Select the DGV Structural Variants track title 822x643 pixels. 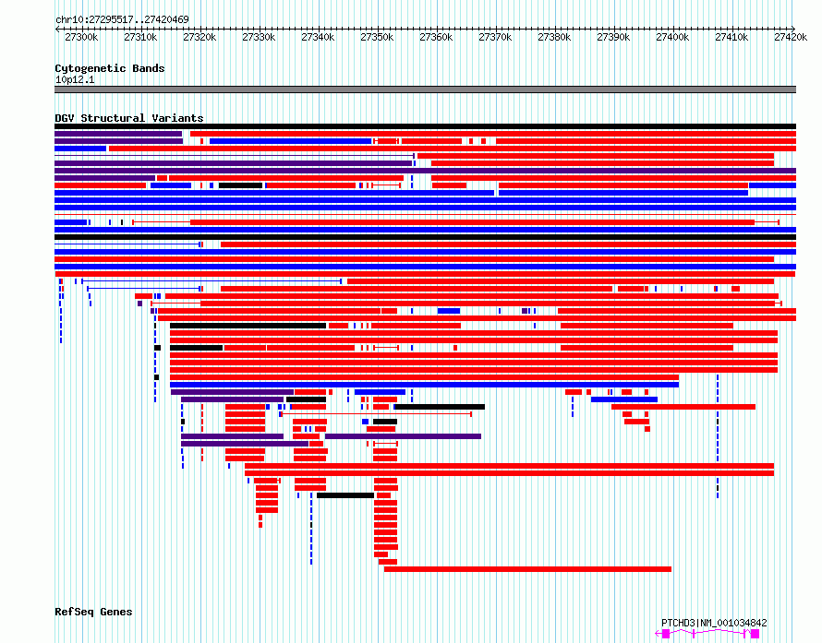point(129,118)
